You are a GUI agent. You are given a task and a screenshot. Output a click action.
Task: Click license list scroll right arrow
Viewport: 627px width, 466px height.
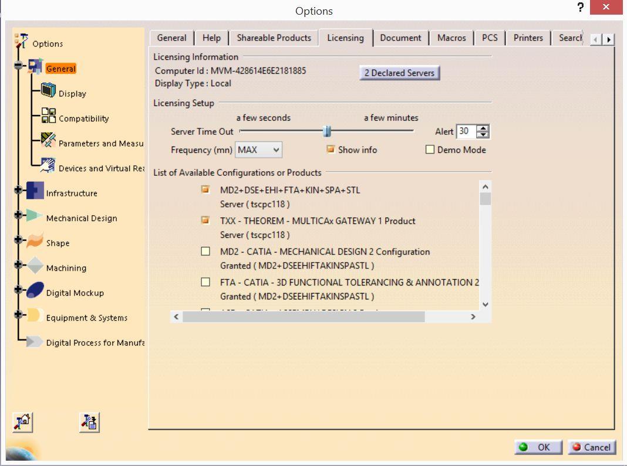pos(473,317)
